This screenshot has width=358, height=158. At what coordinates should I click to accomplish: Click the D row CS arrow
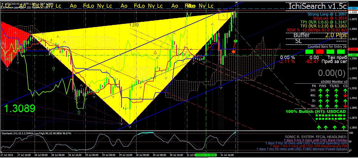click(x=345, y=101)
